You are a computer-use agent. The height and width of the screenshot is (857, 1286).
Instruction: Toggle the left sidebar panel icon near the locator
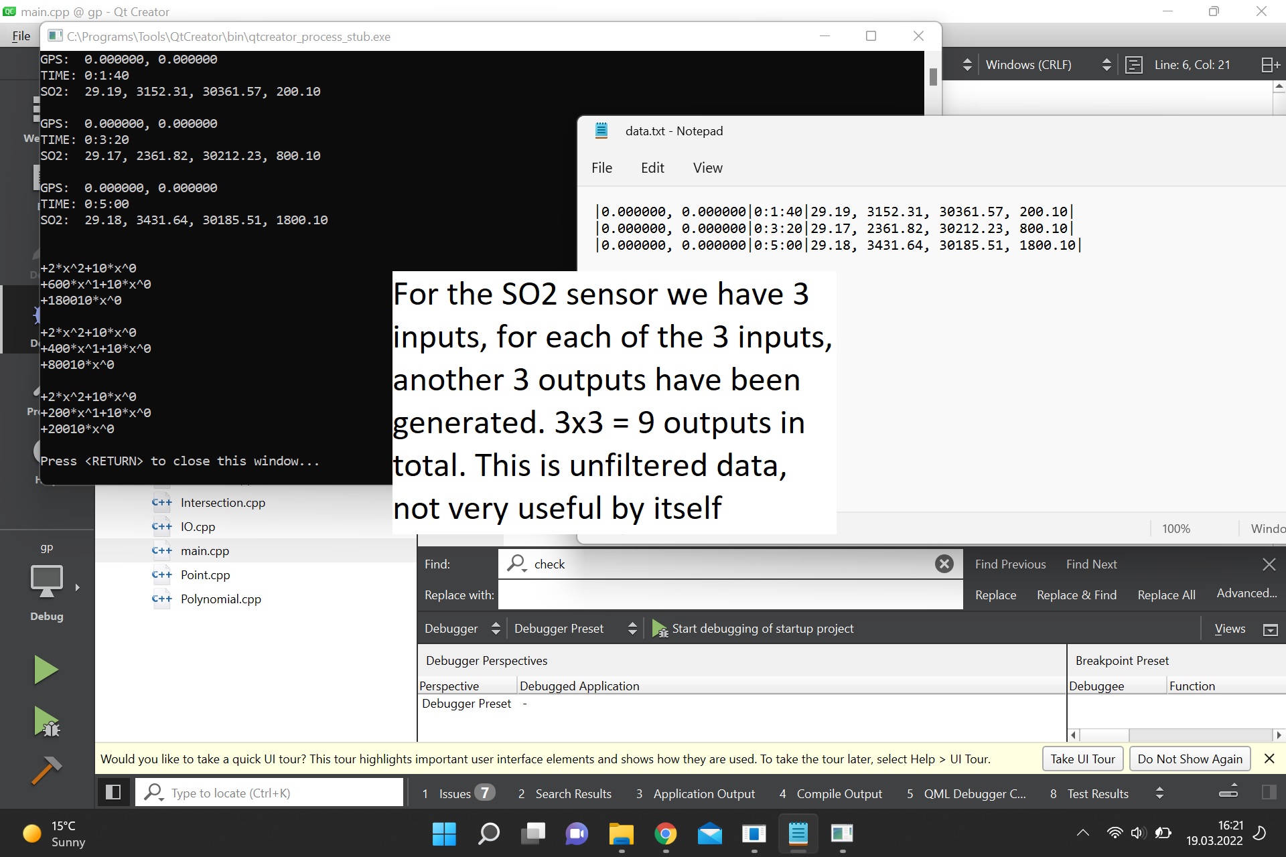pyautogui.click(x=113, y=792)
